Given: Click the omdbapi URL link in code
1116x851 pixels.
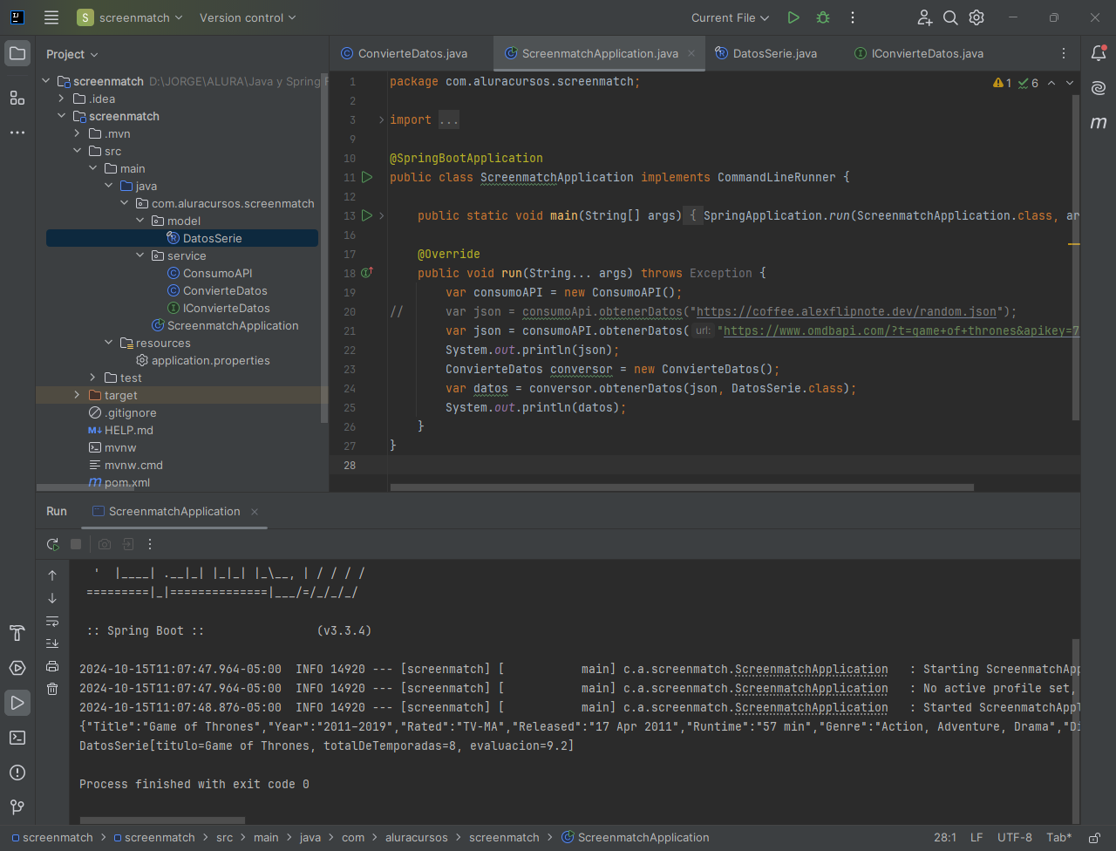Looking at the screenshot, I should pyautogui.click(x=902, y=330).
